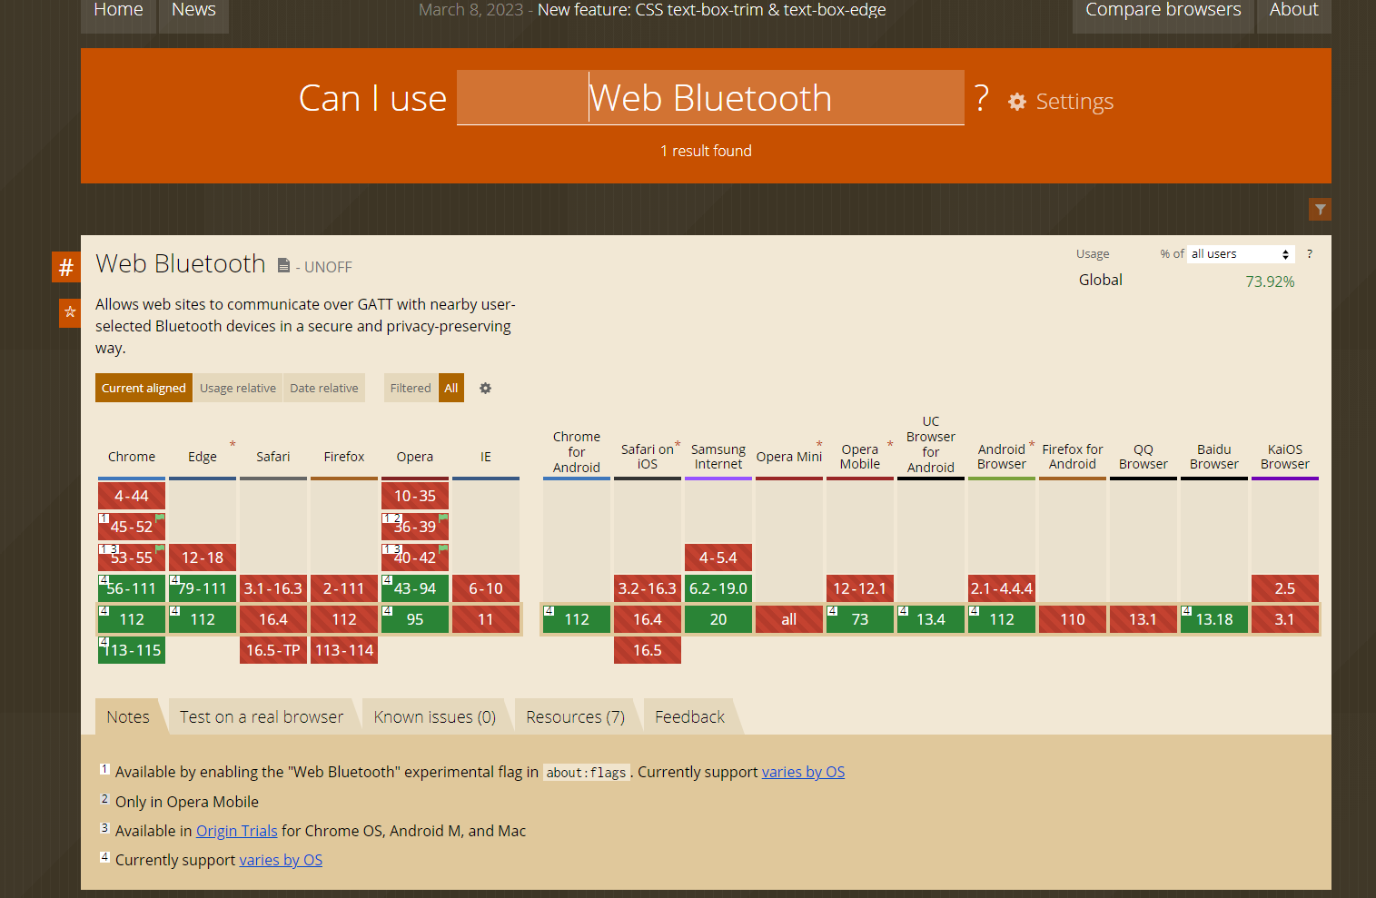Switch to Usage relative view
The image size is (1376, 898).
238,388
